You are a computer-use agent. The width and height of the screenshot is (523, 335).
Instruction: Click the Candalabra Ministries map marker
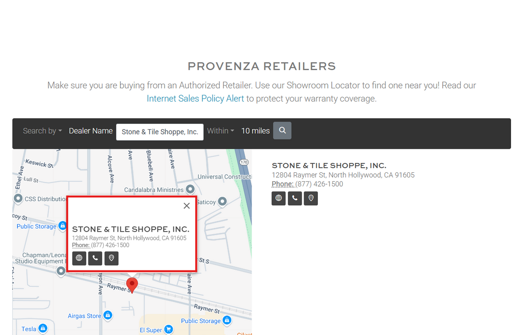click(x=190, y=190)
